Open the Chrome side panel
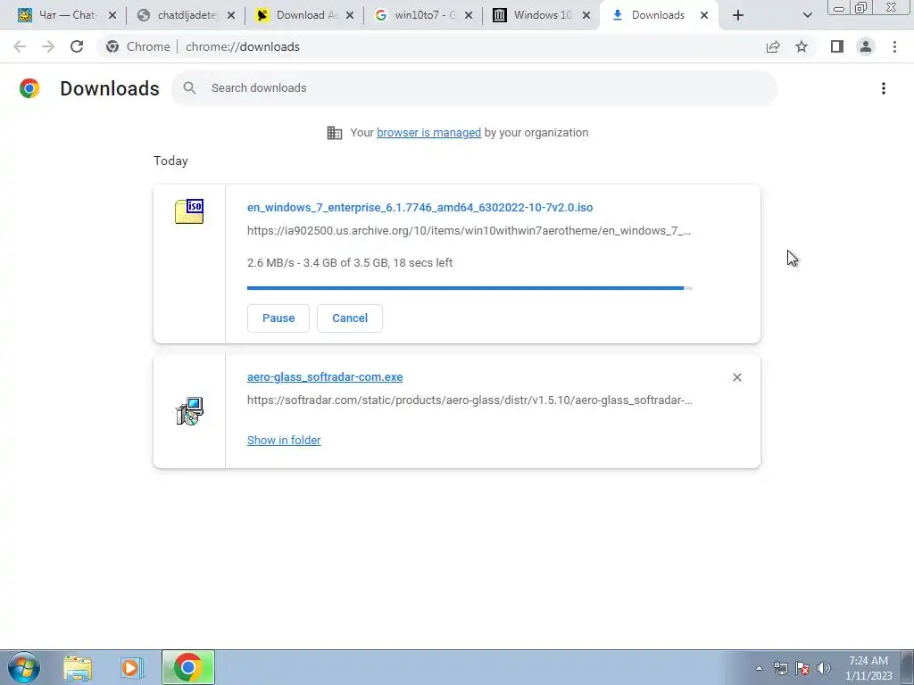 (x=837, y=46)
